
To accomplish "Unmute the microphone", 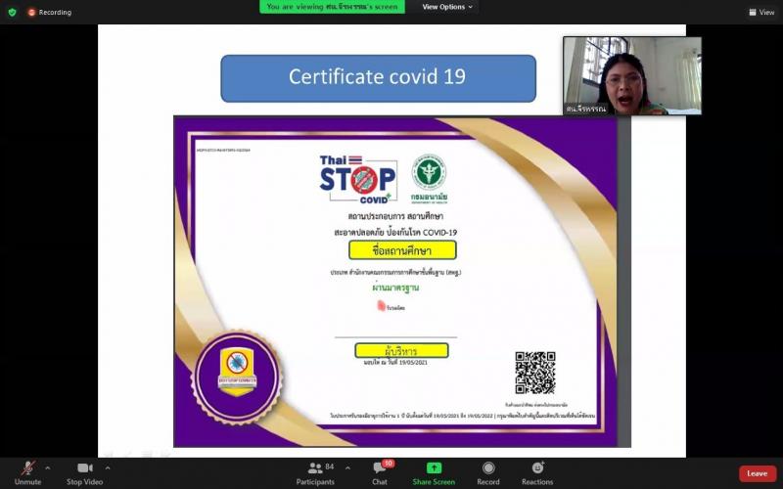I will [x=28, y=473].
